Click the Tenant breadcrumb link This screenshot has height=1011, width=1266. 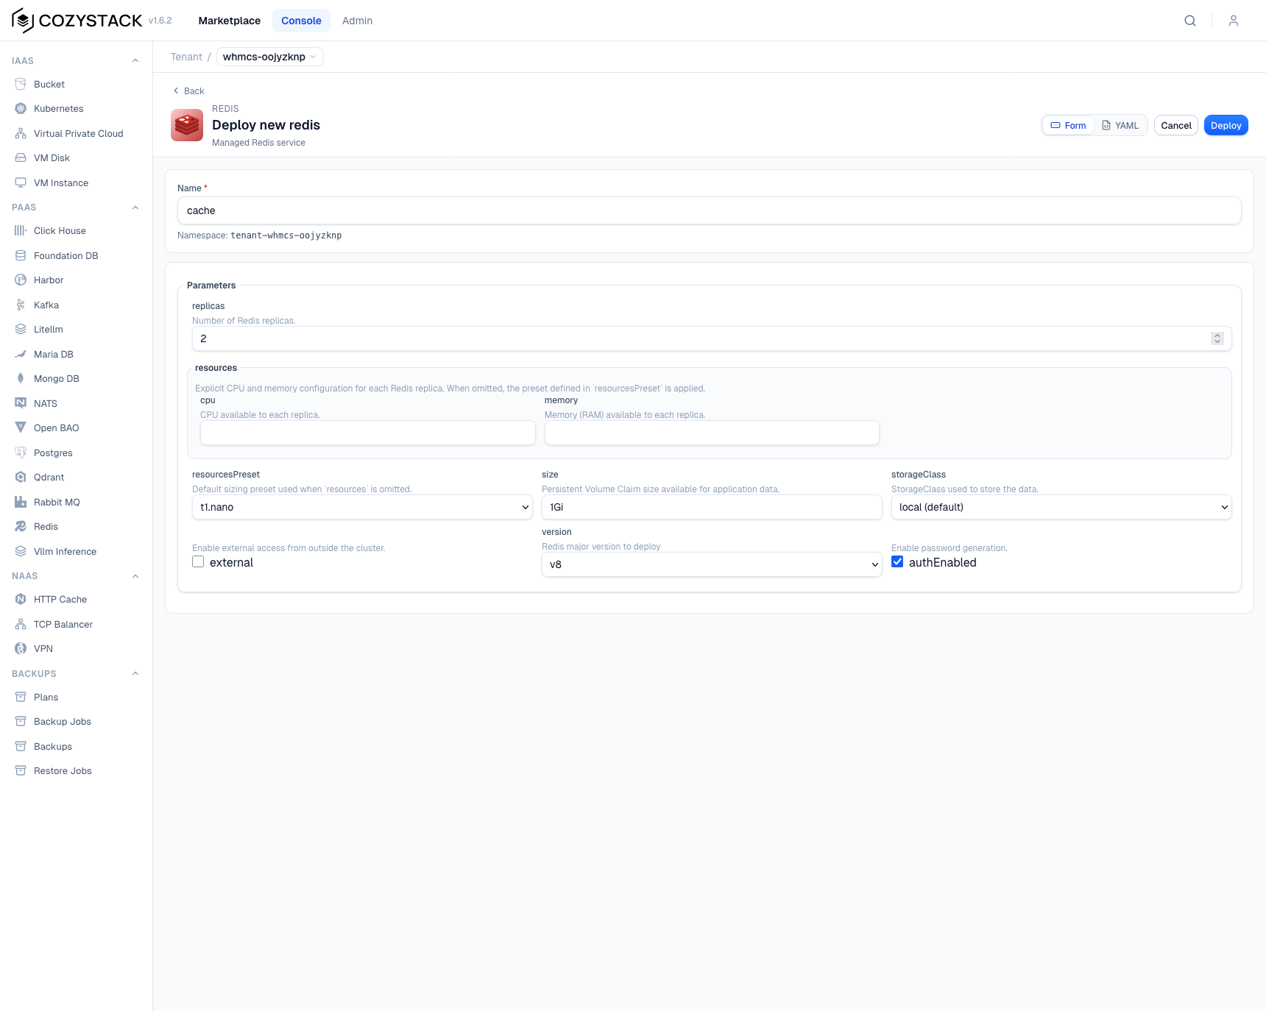point(186,57)
